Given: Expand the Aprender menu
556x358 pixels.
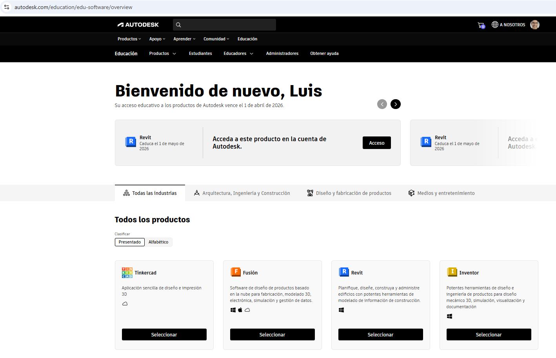Looking at the screenshot, I should (184, 39).
